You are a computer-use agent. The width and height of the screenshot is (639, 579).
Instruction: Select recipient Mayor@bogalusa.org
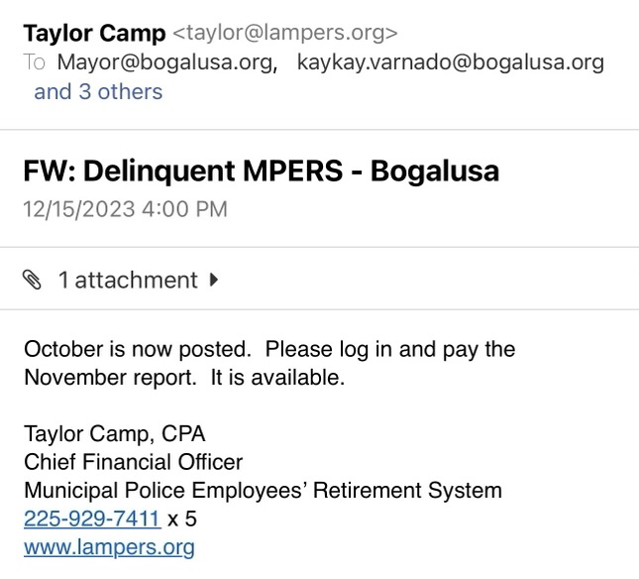pyautogui.click(x=167, y=62)
